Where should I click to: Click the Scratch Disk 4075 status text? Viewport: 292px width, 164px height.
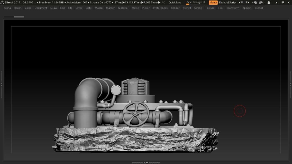click(x=101, y=2)
